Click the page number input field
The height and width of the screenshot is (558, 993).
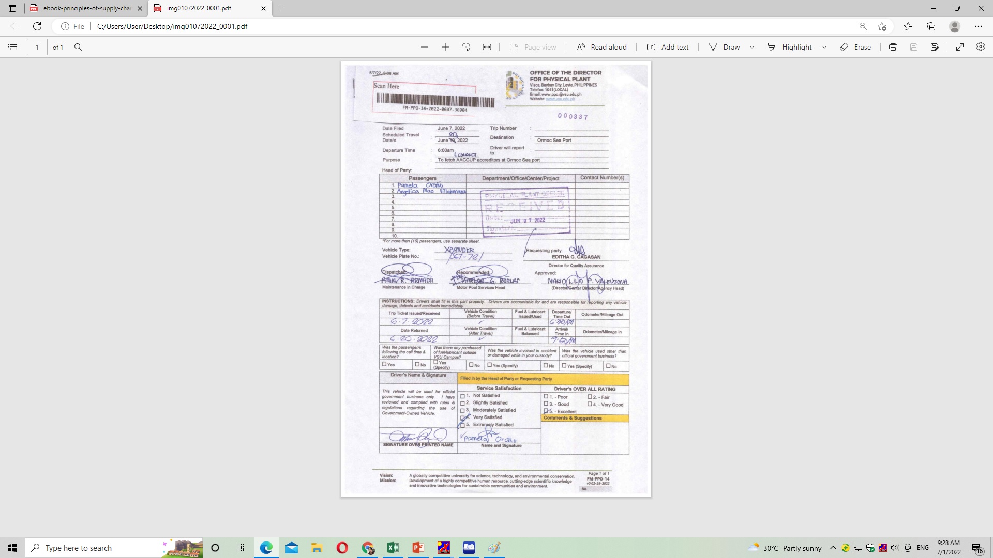pyautogui.click(x=37, y=47)
